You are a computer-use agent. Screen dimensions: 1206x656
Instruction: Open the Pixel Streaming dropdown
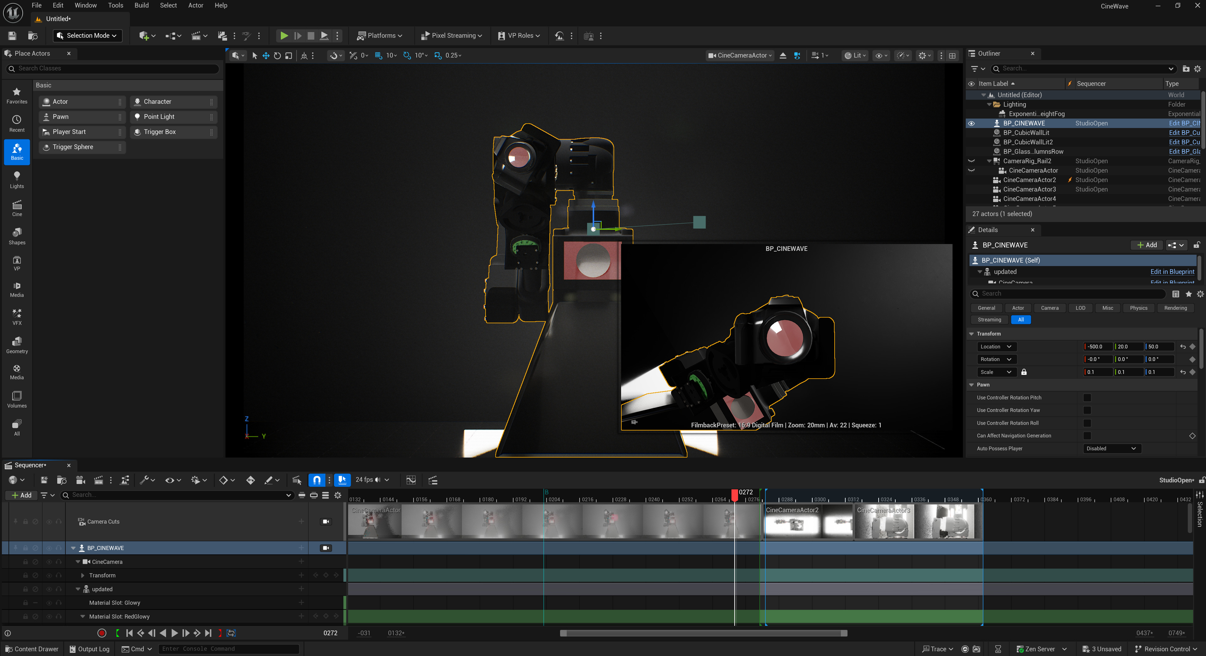451,36
